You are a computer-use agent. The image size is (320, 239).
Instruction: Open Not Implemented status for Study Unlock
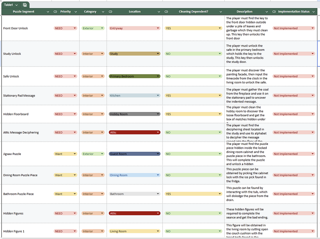[294, 54]
